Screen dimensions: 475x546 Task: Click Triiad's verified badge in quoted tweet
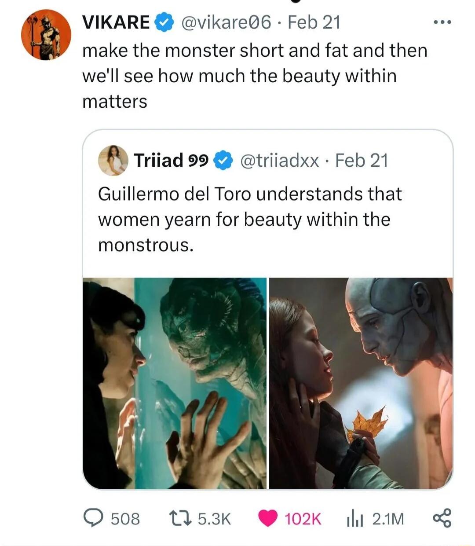click(223, 161)
